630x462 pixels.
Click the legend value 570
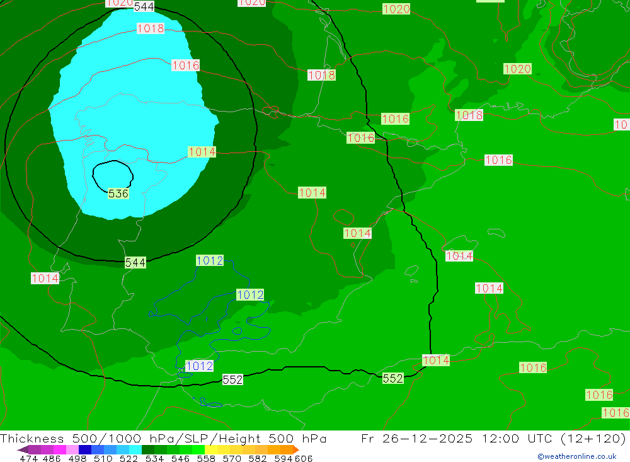(232, 458)
